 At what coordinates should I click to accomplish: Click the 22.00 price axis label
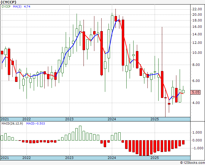(197, 9)
